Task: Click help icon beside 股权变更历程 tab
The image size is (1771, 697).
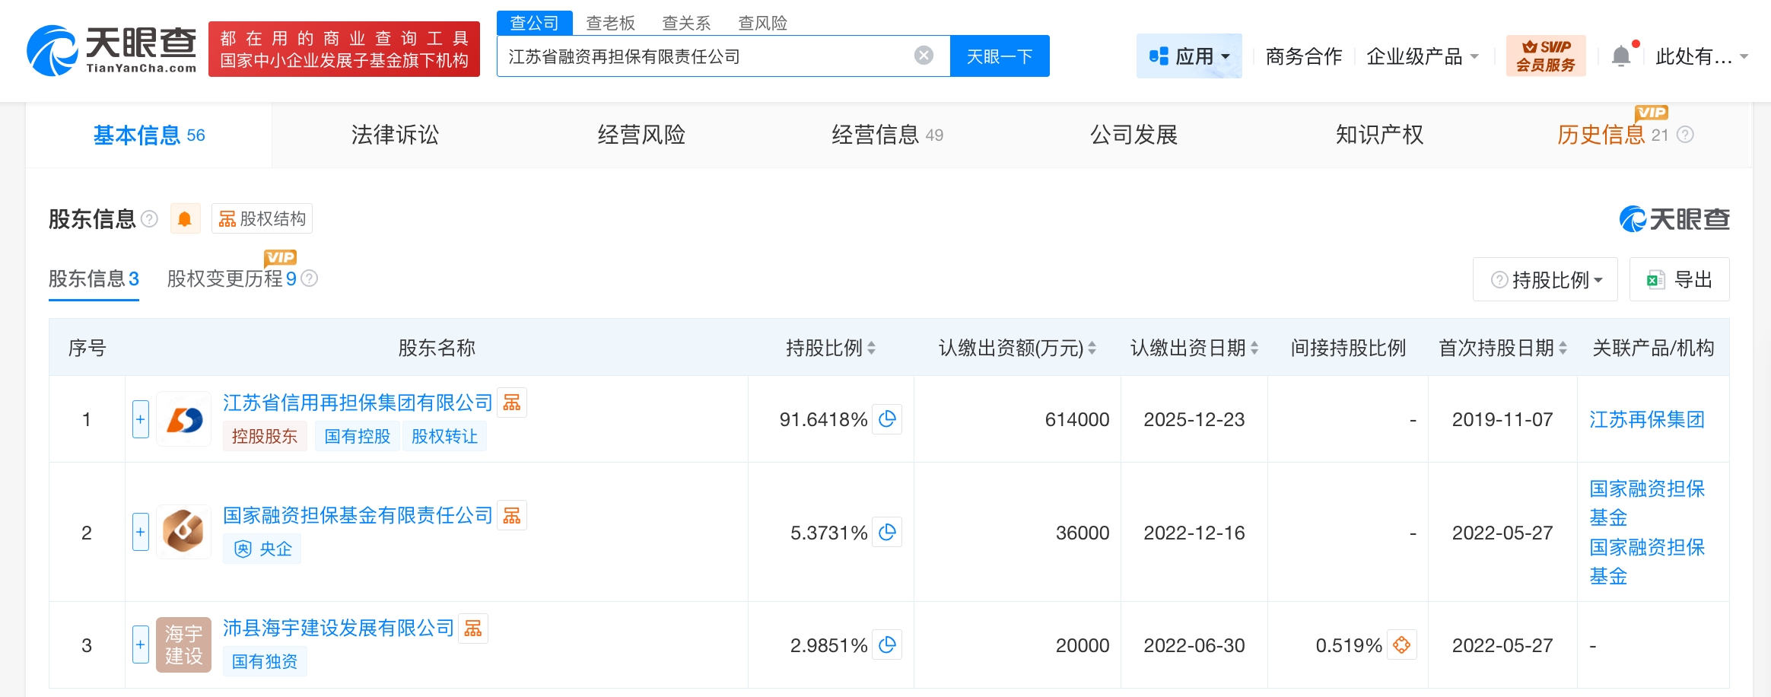Action: point(310,278)
